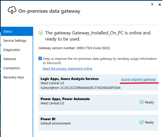
Task: Click the On-premises data gateway title
Action: pos(49,11)
